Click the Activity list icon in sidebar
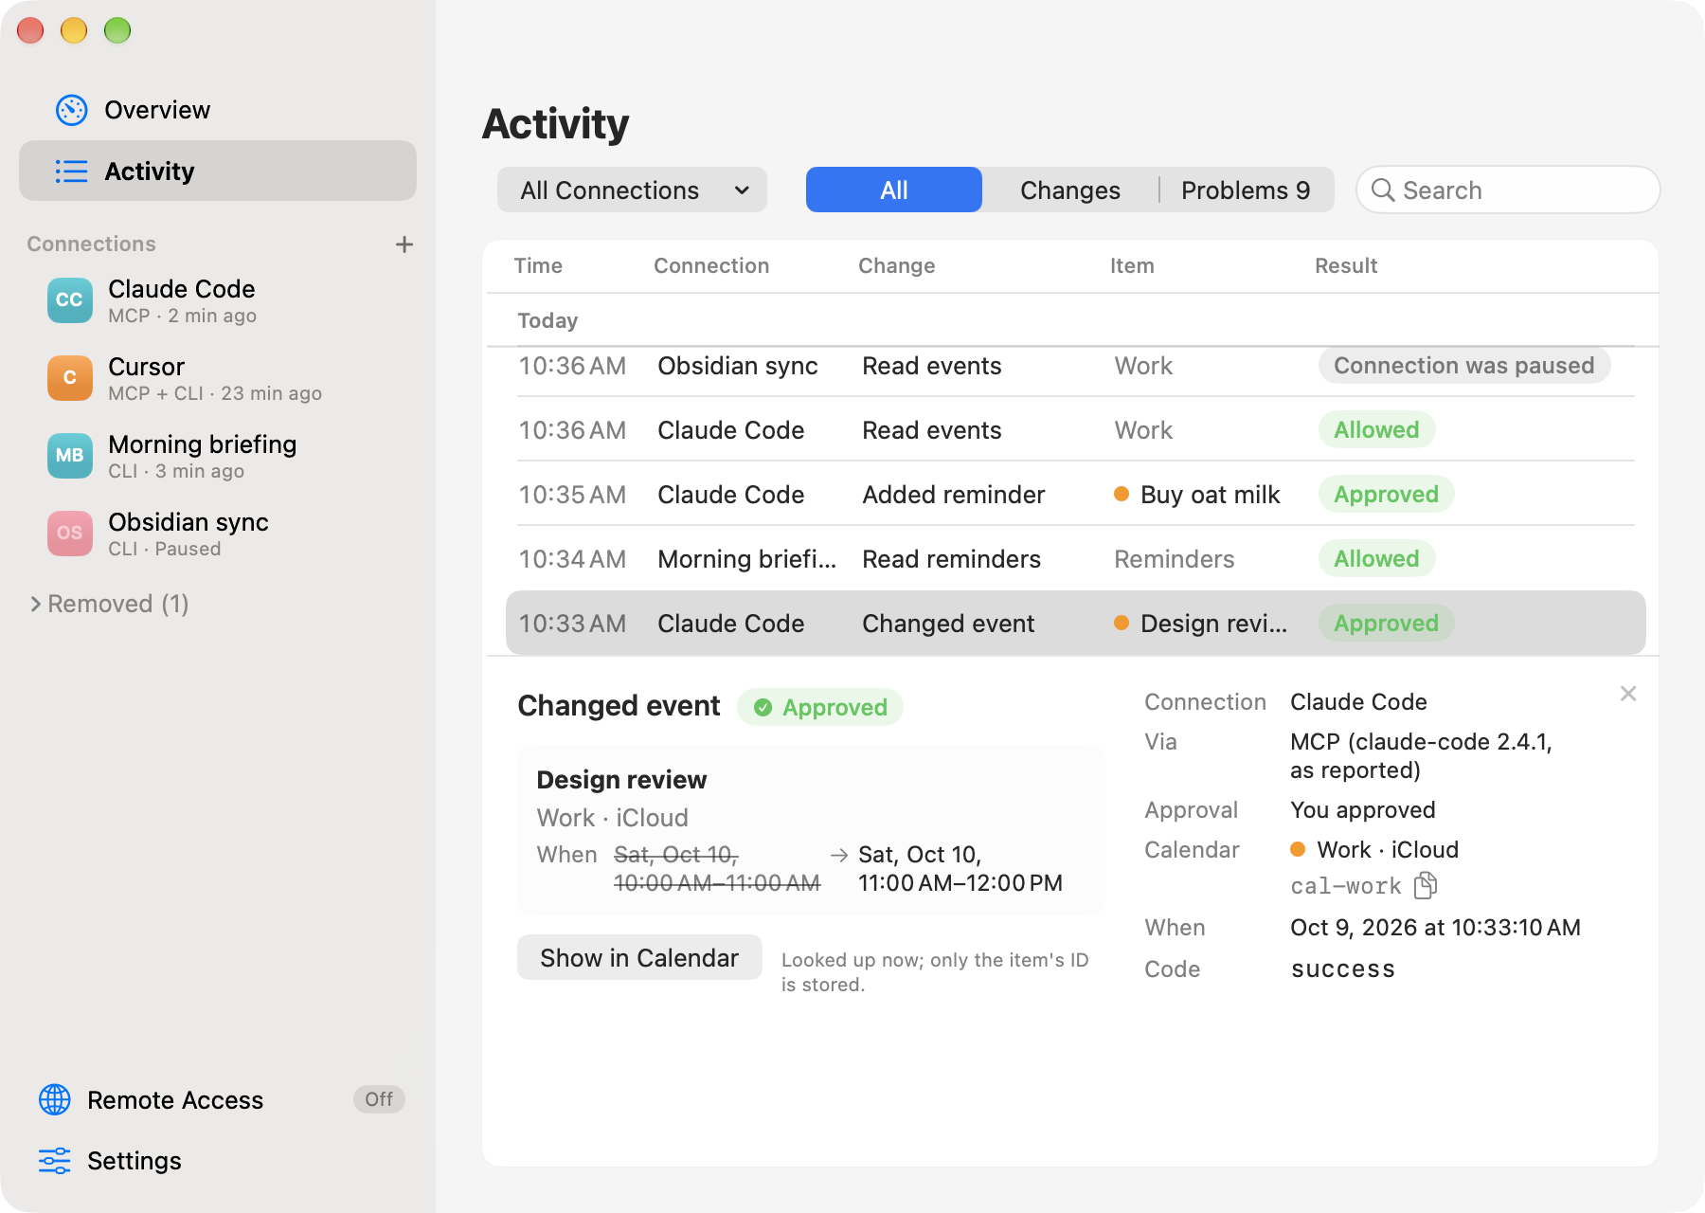 pos(72,172)
